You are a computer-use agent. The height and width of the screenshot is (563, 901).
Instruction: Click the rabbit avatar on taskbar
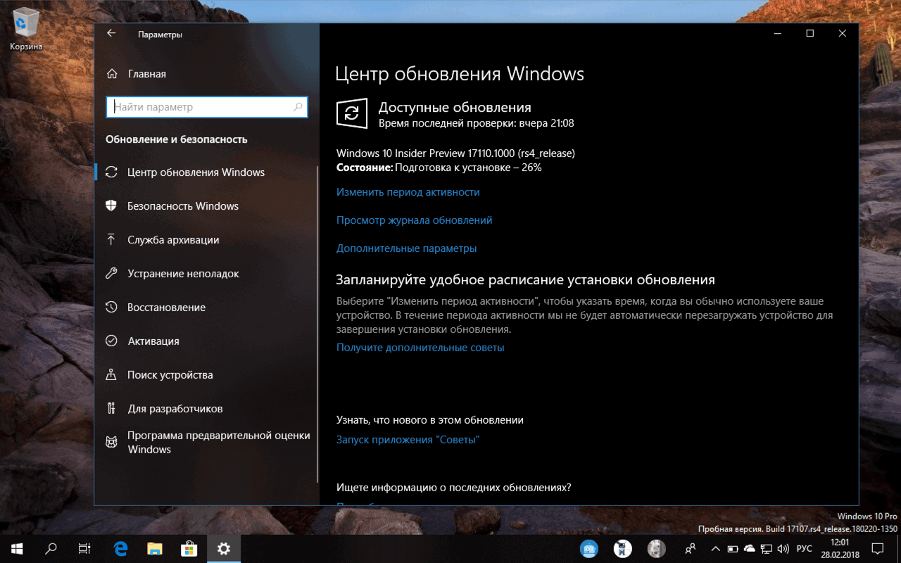point(657,548)
